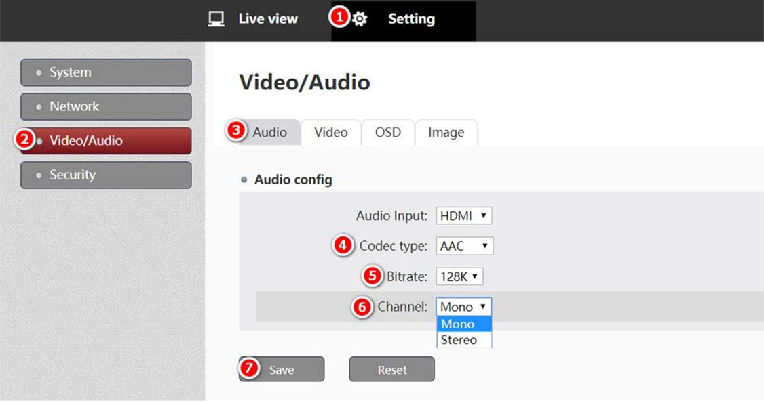Open the Security settings section
The width and height of the screenshot is (764, 403).
tap(106, 175)
